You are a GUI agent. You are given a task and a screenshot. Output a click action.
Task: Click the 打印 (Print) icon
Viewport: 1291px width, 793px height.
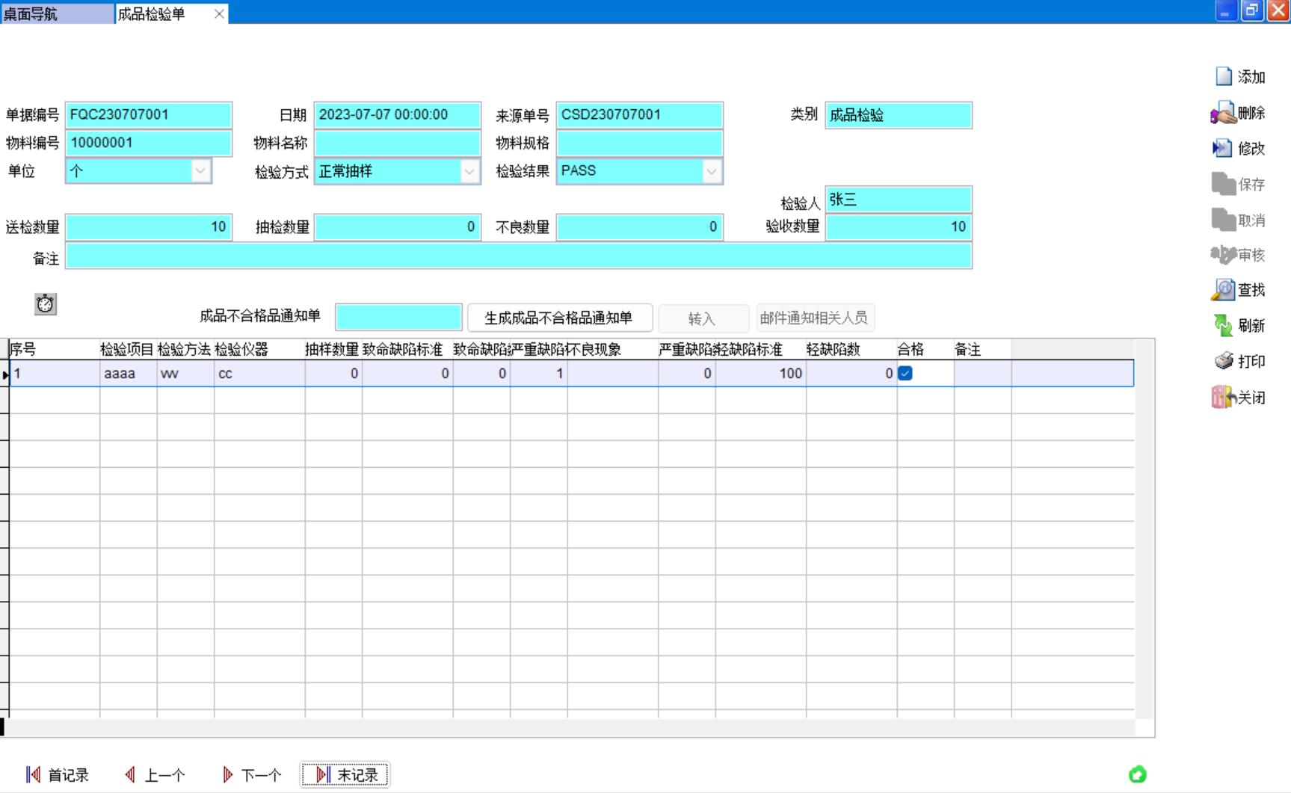coord(1224,361)
